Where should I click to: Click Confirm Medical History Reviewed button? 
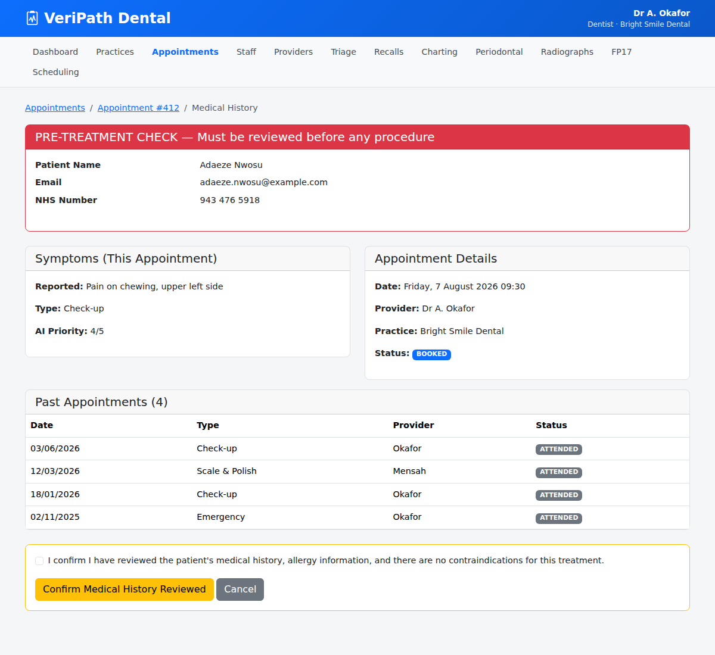[125, 589]
